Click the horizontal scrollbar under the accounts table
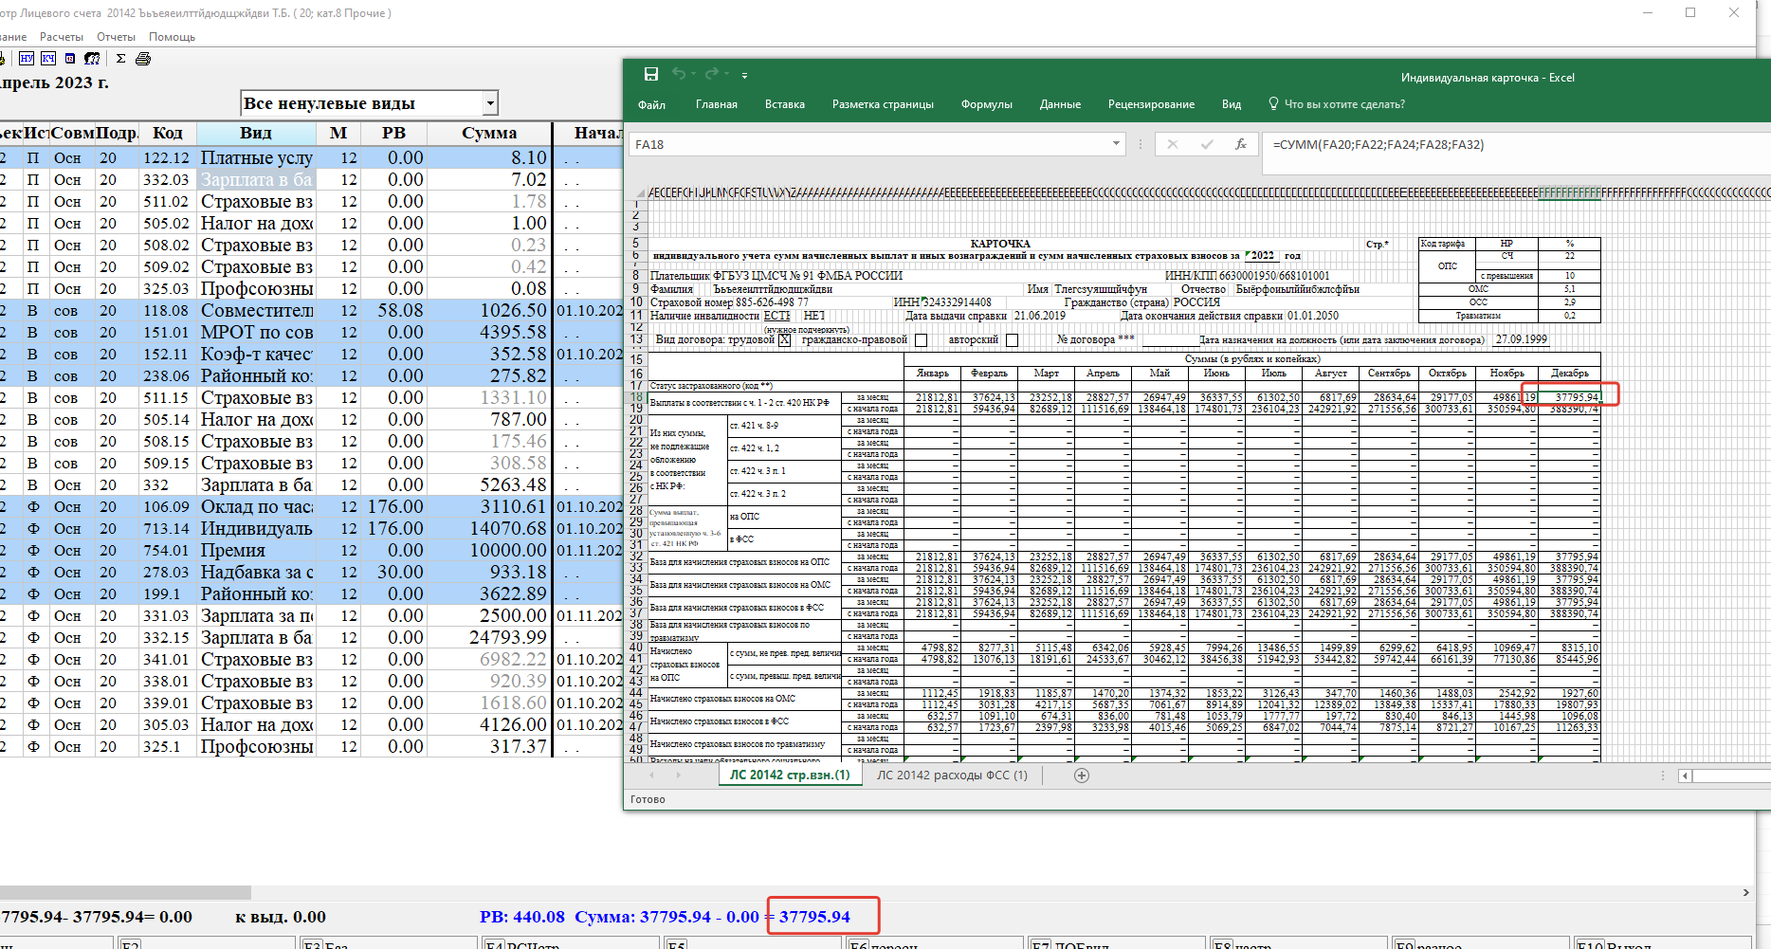 [125, 892]
